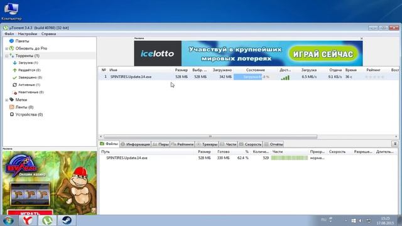The image size is (402, 226).
Task: Click the torrent rating stars
Action: [375, 77]
